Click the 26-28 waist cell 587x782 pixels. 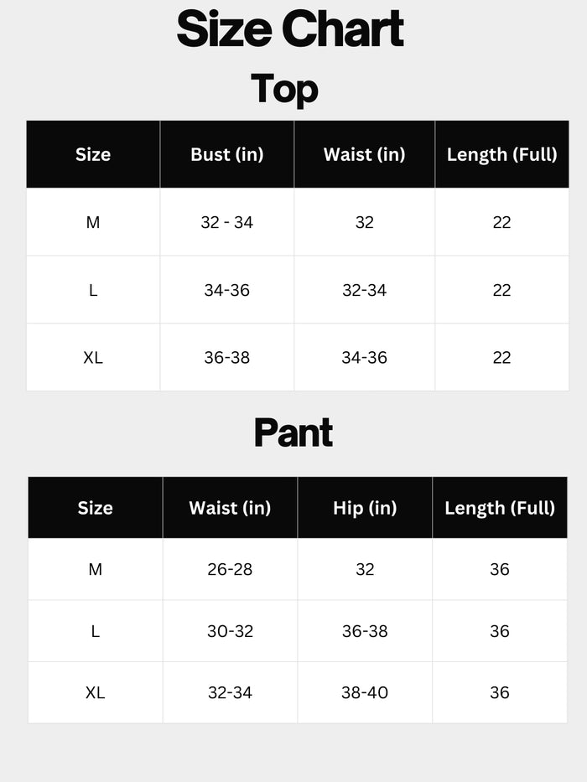230,569
